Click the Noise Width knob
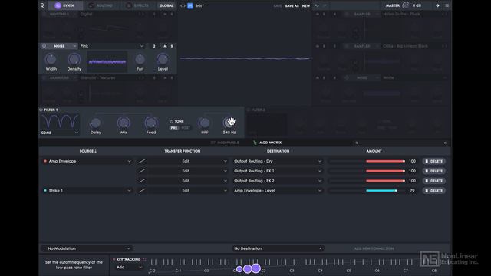The height and width of the screenshot is (276, 491). click(51, 59)
